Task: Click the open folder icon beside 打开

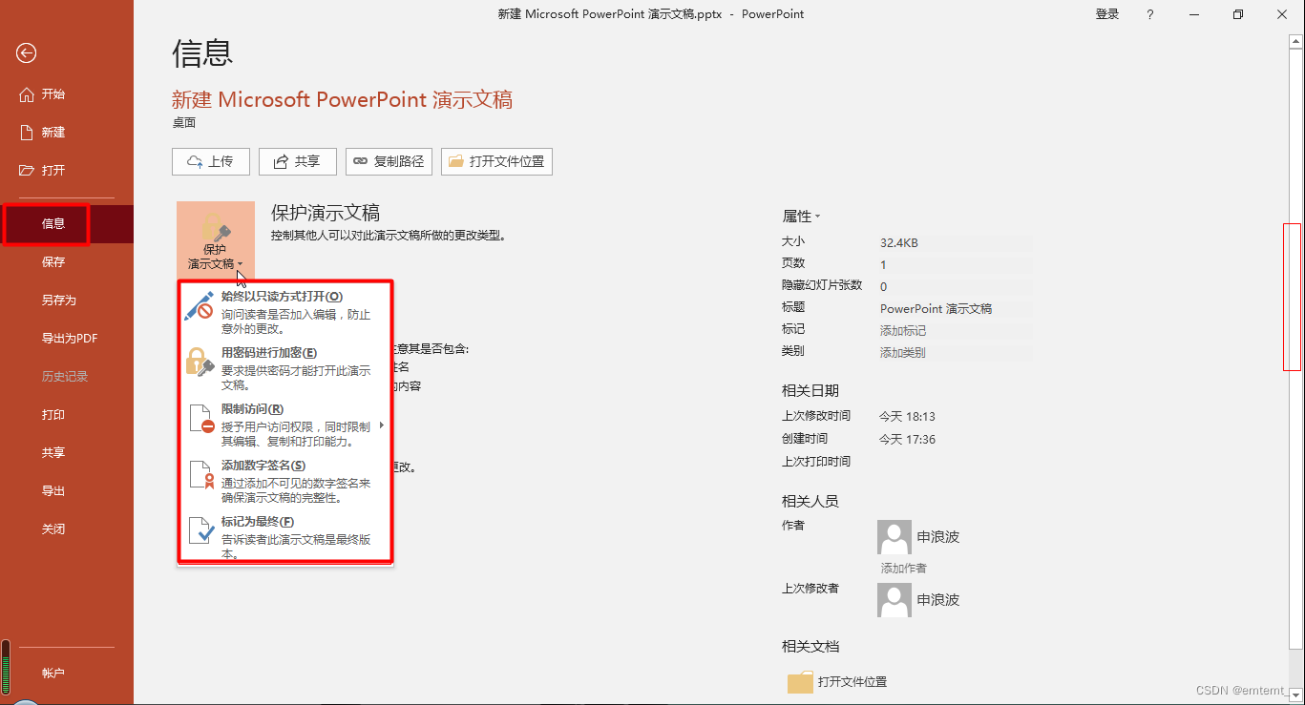Action: [x=27, y=170]
